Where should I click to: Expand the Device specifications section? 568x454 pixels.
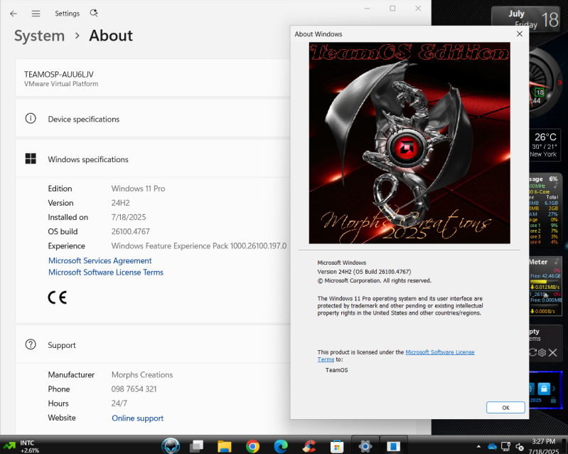153,119
